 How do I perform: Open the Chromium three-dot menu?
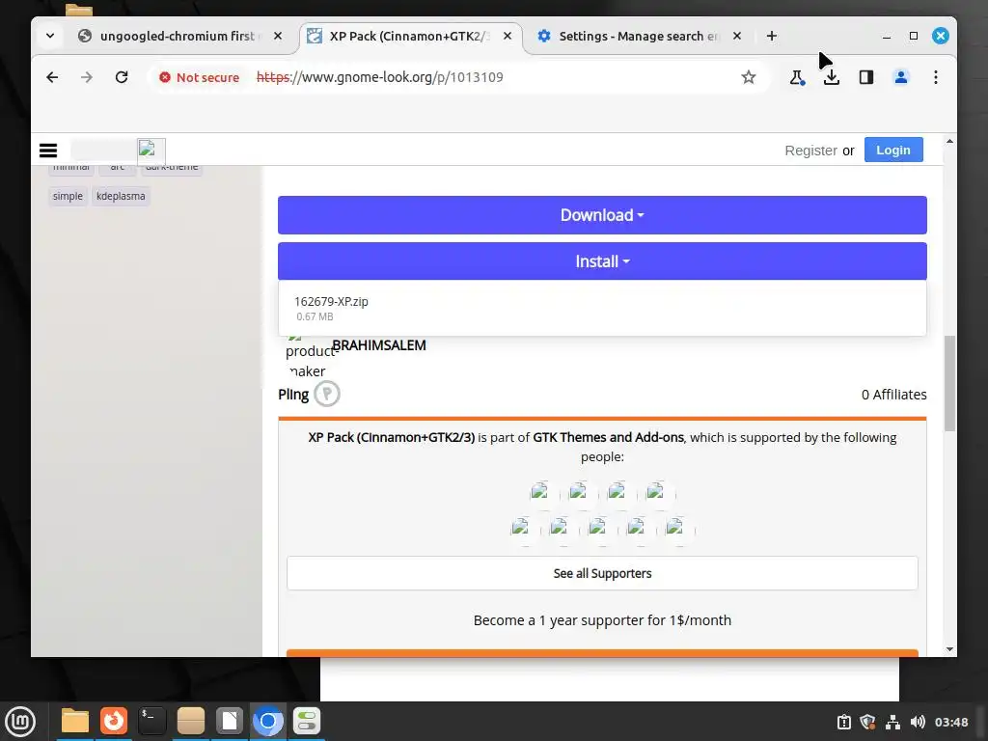pos(936,77)
